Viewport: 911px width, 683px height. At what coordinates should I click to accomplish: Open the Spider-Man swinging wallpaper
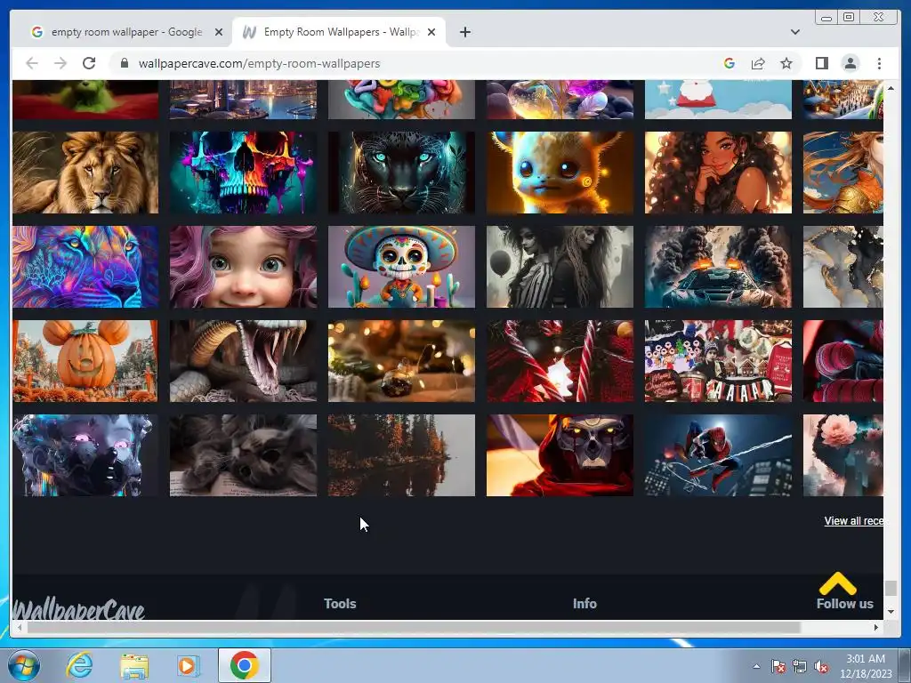718,455
